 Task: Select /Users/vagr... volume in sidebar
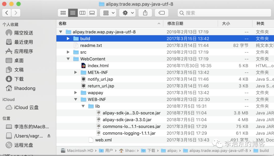point(24,136)
